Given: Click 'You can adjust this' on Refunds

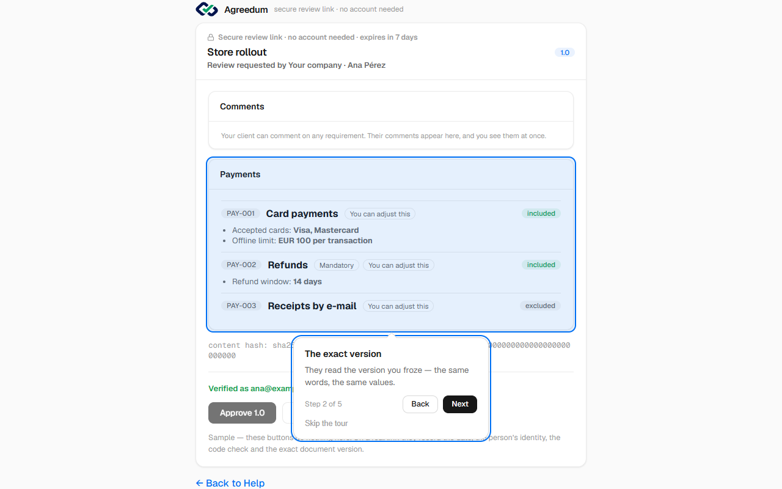Looking at the screenshot, I should coord(399,265).
